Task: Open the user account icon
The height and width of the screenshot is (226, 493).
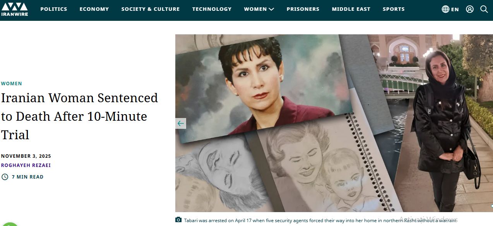Action: click(x=470, y=9)
